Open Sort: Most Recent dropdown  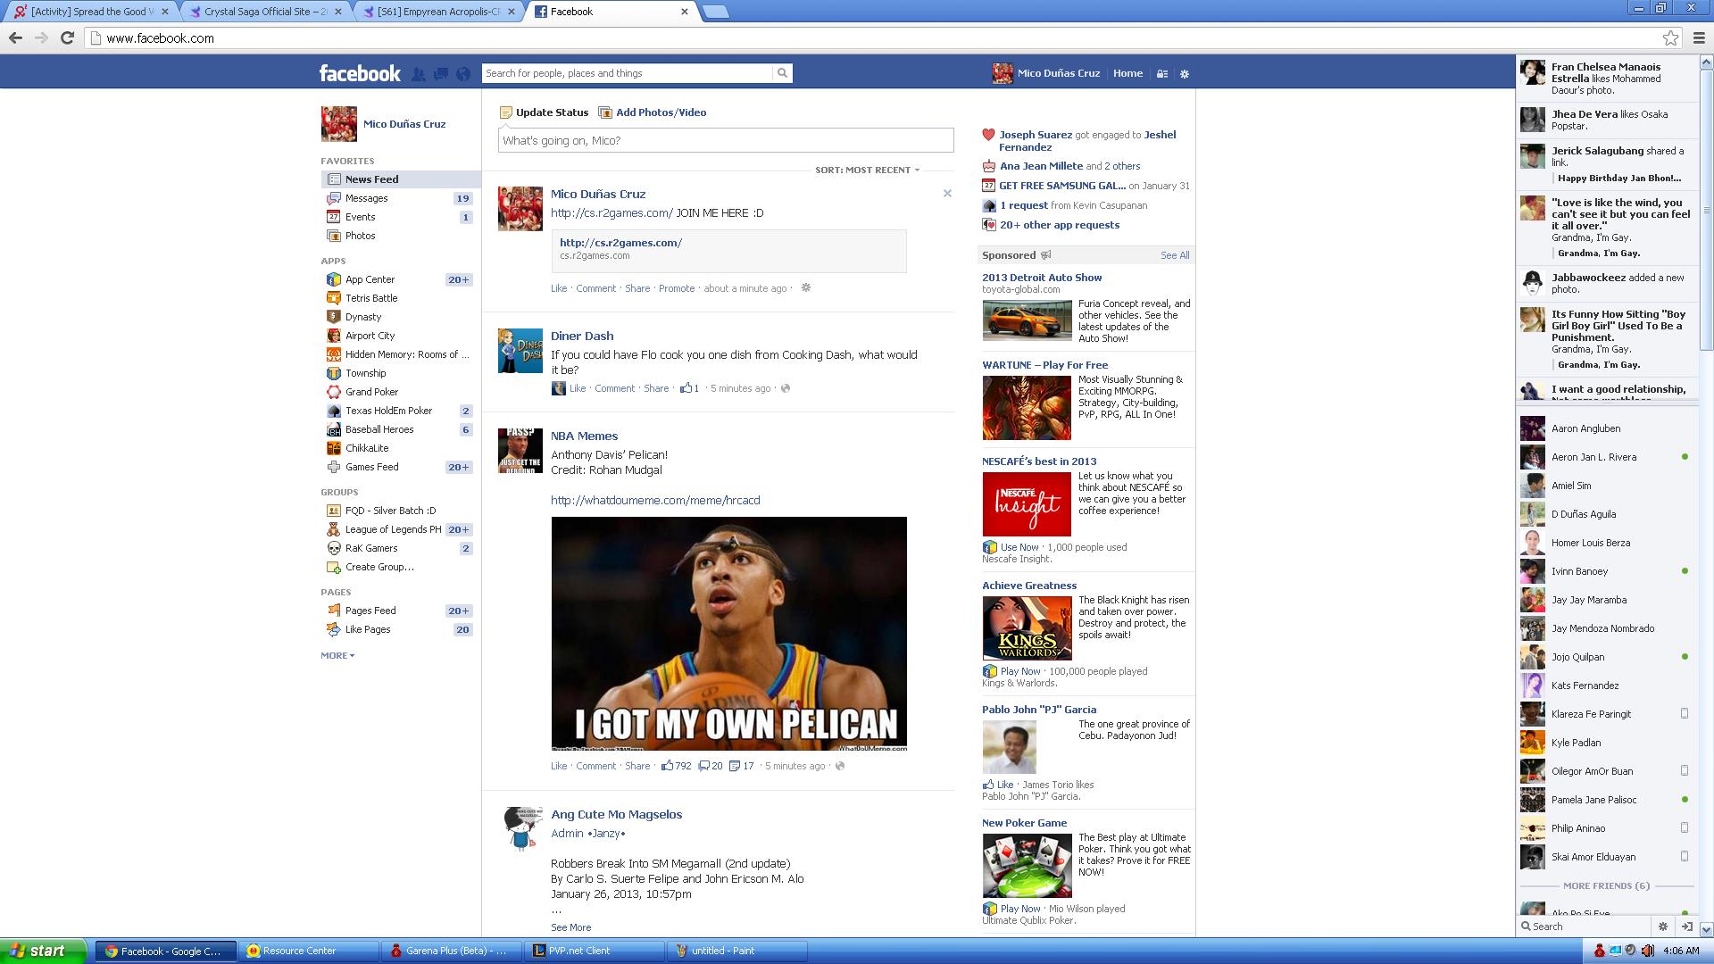(x=867, y=170)
